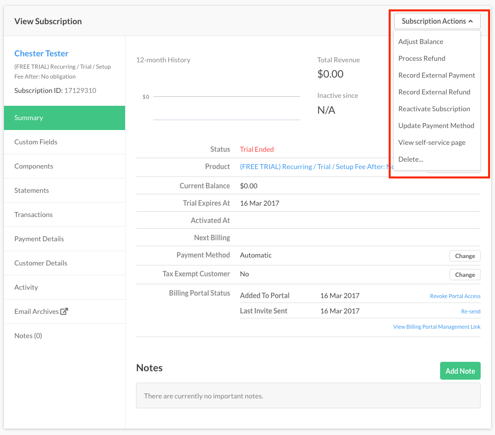
Task: Change the Tax Exempt Customer setting
Action: click(465, 274)
